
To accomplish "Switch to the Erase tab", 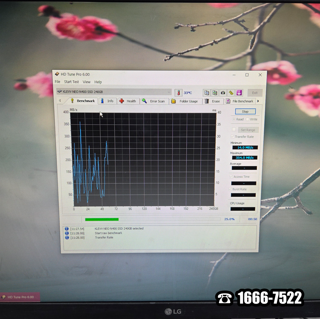I will pos(213,101).
